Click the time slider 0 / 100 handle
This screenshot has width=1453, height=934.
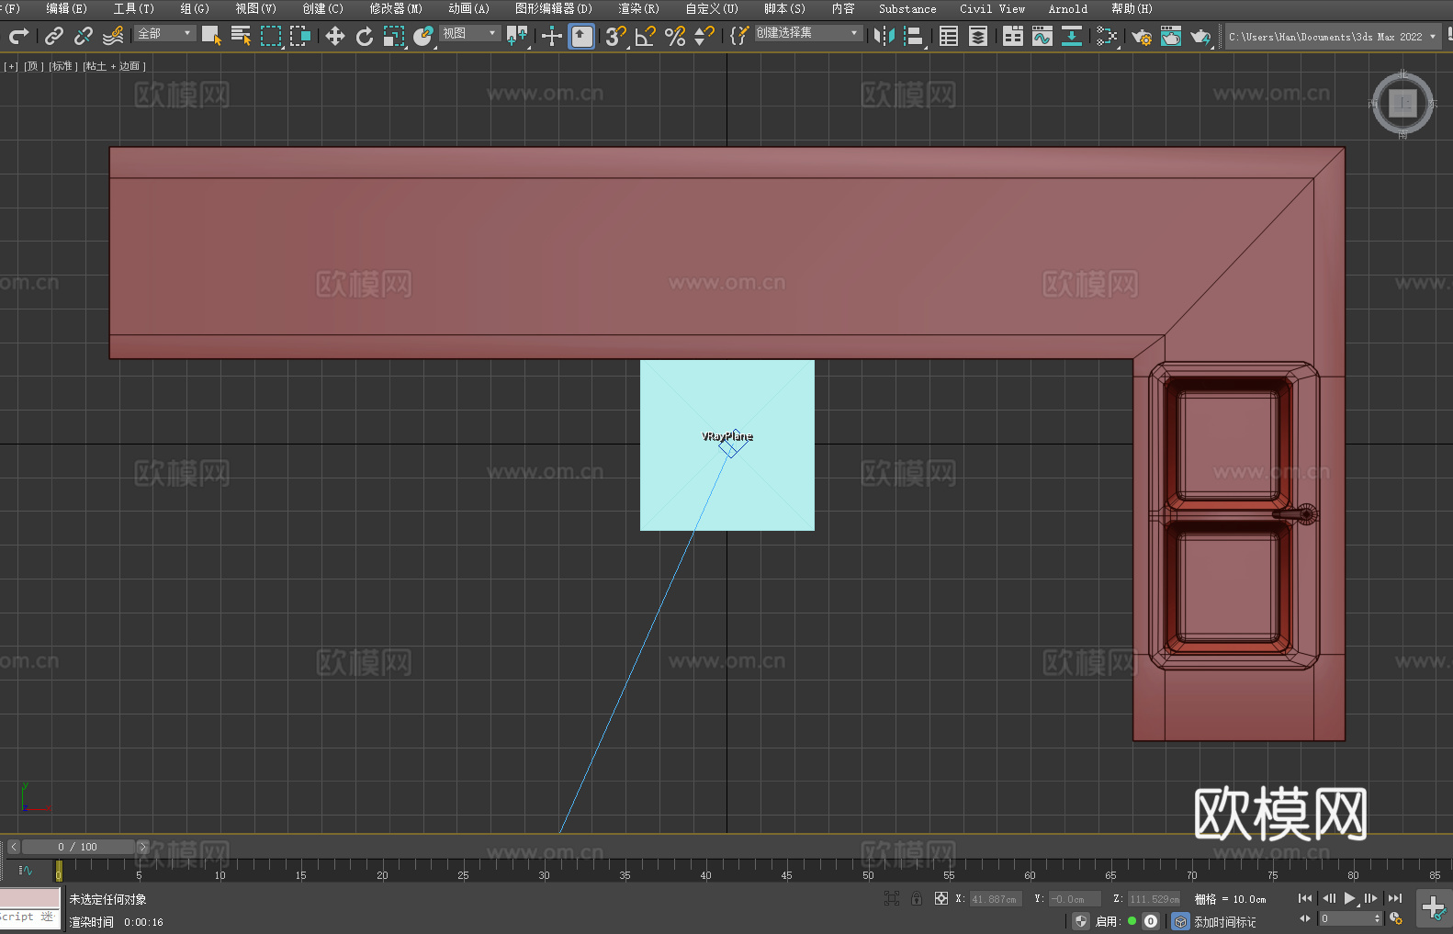click(78, 847)
